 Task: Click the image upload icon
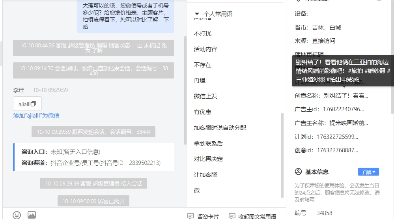(32, 215)
